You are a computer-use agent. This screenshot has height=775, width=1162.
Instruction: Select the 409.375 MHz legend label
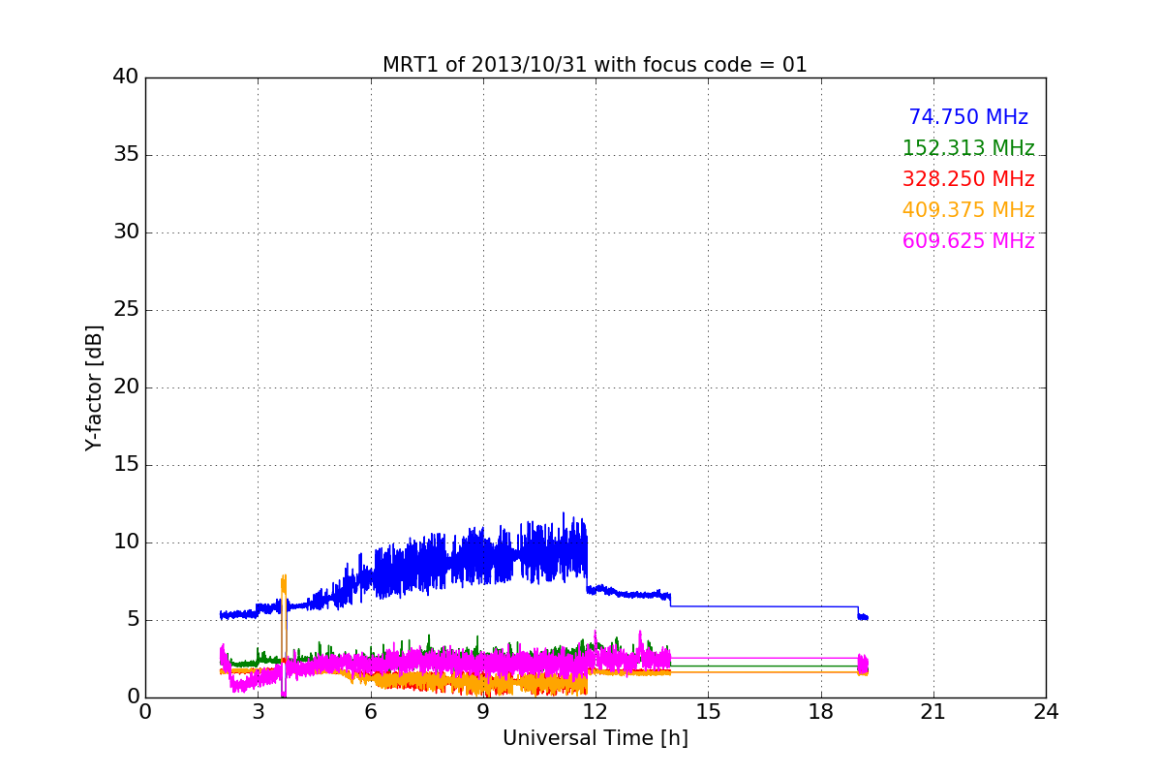tap(968, 210)
